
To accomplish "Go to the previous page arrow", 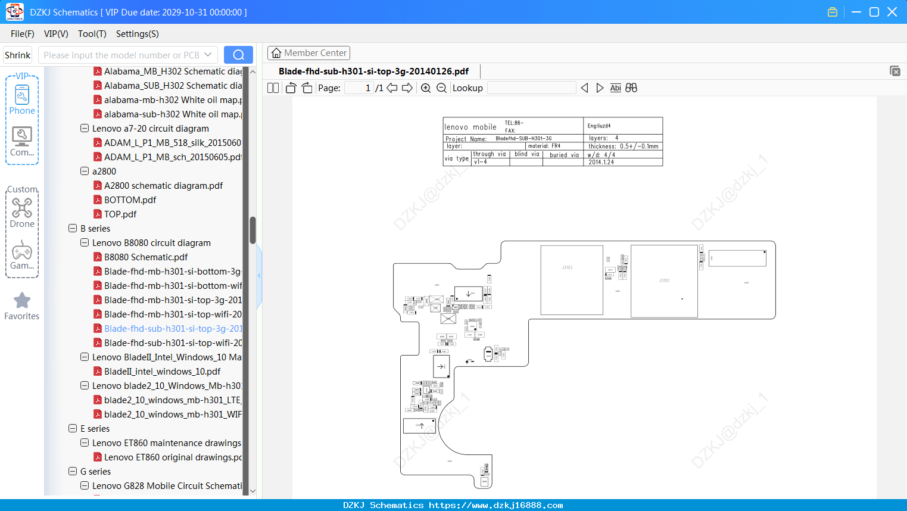I will pyautogui.click(x=392, y=88).
